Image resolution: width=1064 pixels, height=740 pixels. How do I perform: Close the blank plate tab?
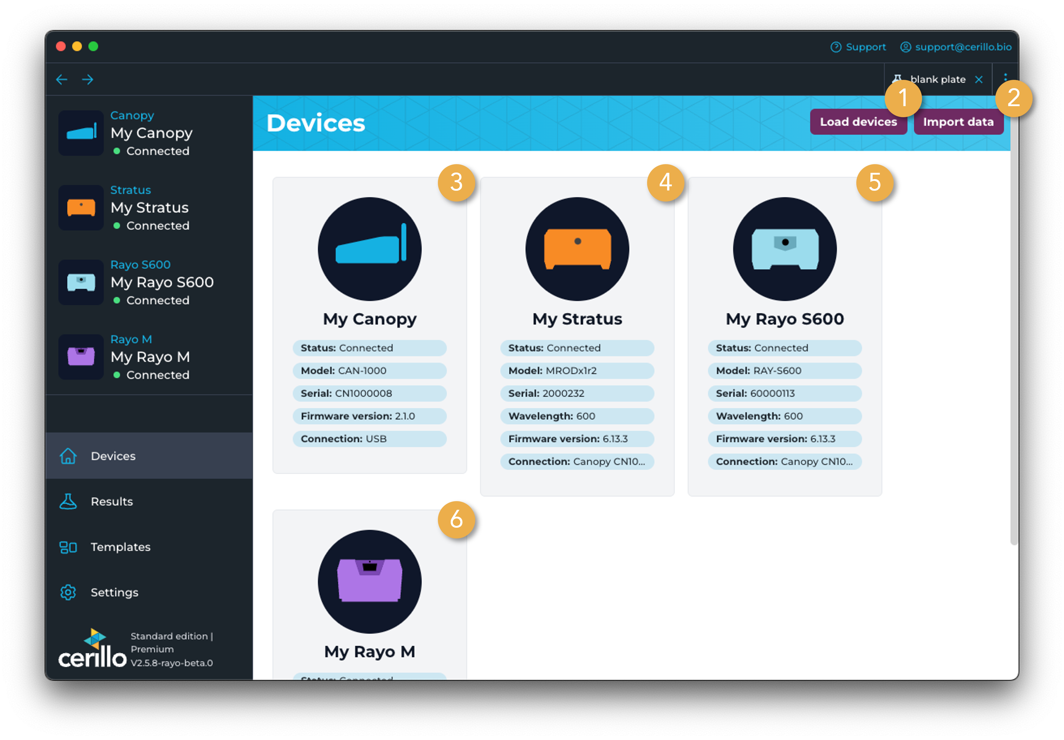(979, 80)
